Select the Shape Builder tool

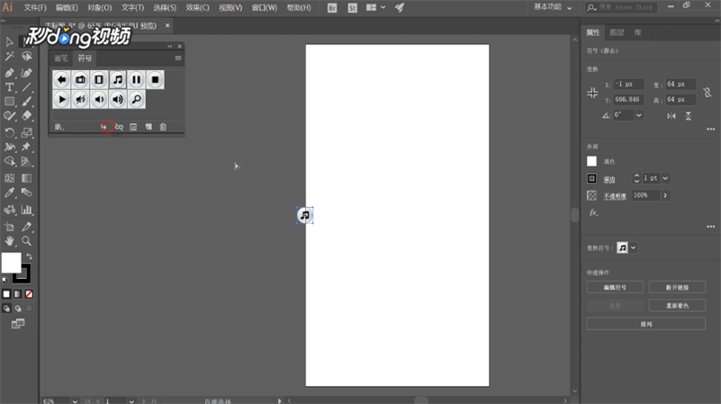point(9,161)
